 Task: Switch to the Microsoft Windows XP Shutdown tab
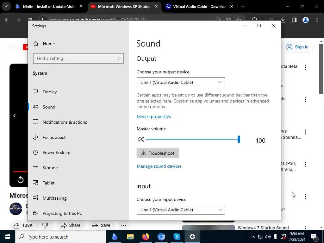124,7
